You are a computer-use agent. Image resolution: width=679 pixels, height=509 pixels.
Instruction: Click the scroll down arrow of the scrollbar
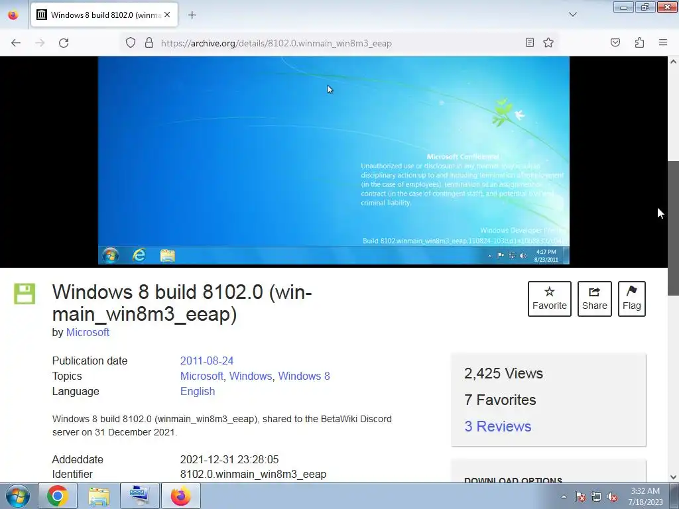pyautogui.click(x=674, y=477)
